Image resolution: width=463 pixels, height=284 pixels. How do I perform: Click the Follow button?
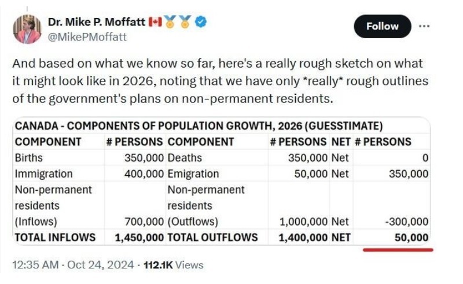pyautogui.click(x=382, y=26)
